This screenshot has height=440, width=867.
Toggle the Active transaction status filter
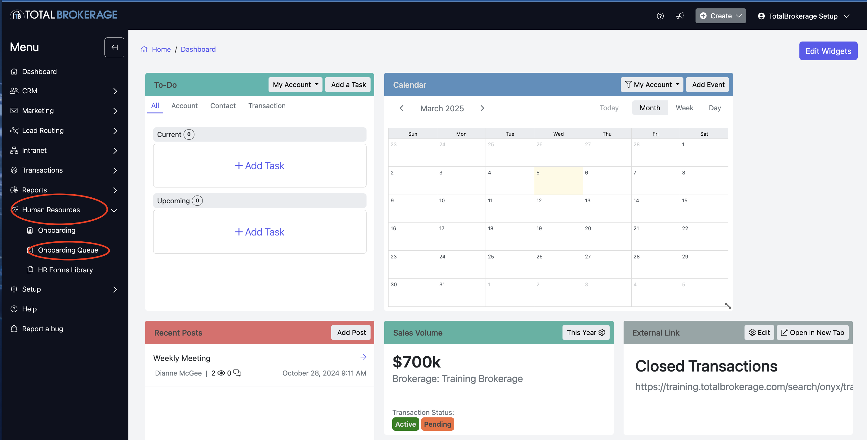pyautogui.click(x=405, y=424)
